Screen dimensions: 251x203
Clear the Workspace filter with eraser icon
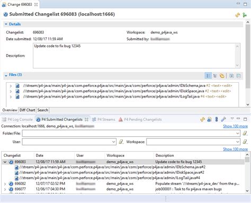coord(245,142)
